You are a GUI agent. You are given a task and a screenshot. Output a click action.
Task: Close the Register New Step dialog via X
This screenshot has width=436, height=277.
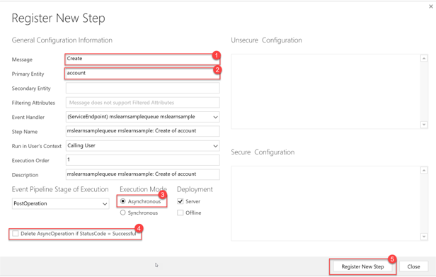[431, 6]
